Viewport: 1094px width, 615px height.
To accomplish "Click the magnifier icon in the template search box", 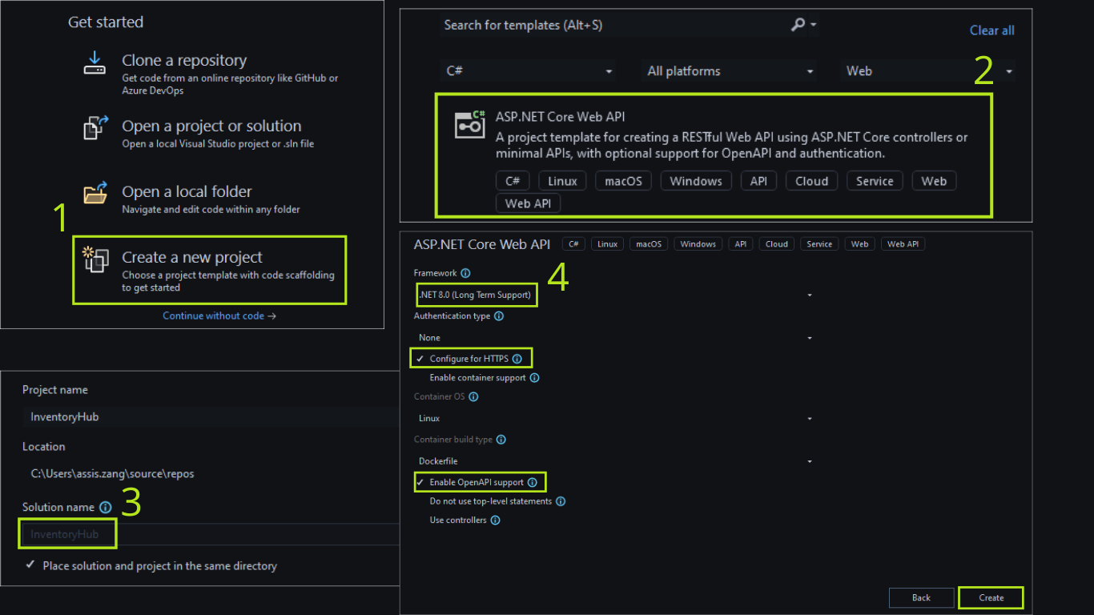I will [798, 25].
